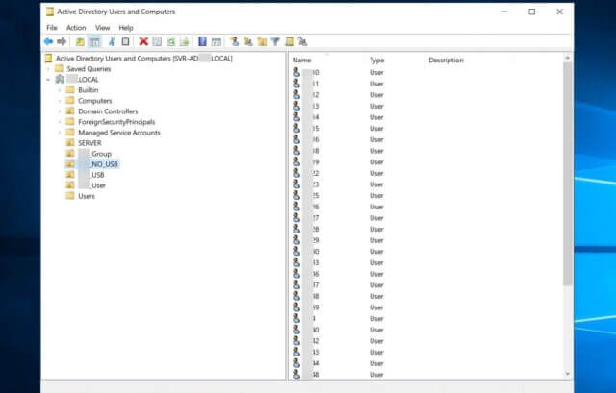The image size is (616, 393).
Task: Open Properties via the toolbar sheet icon
Action: [x=157, y=41]
